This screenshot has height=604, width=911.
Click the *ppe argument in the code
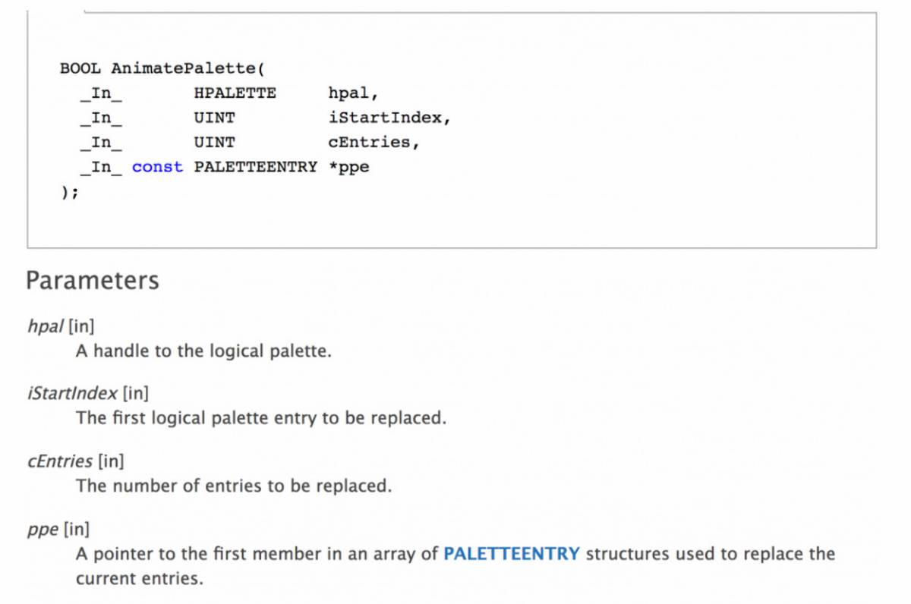[348, 167]
